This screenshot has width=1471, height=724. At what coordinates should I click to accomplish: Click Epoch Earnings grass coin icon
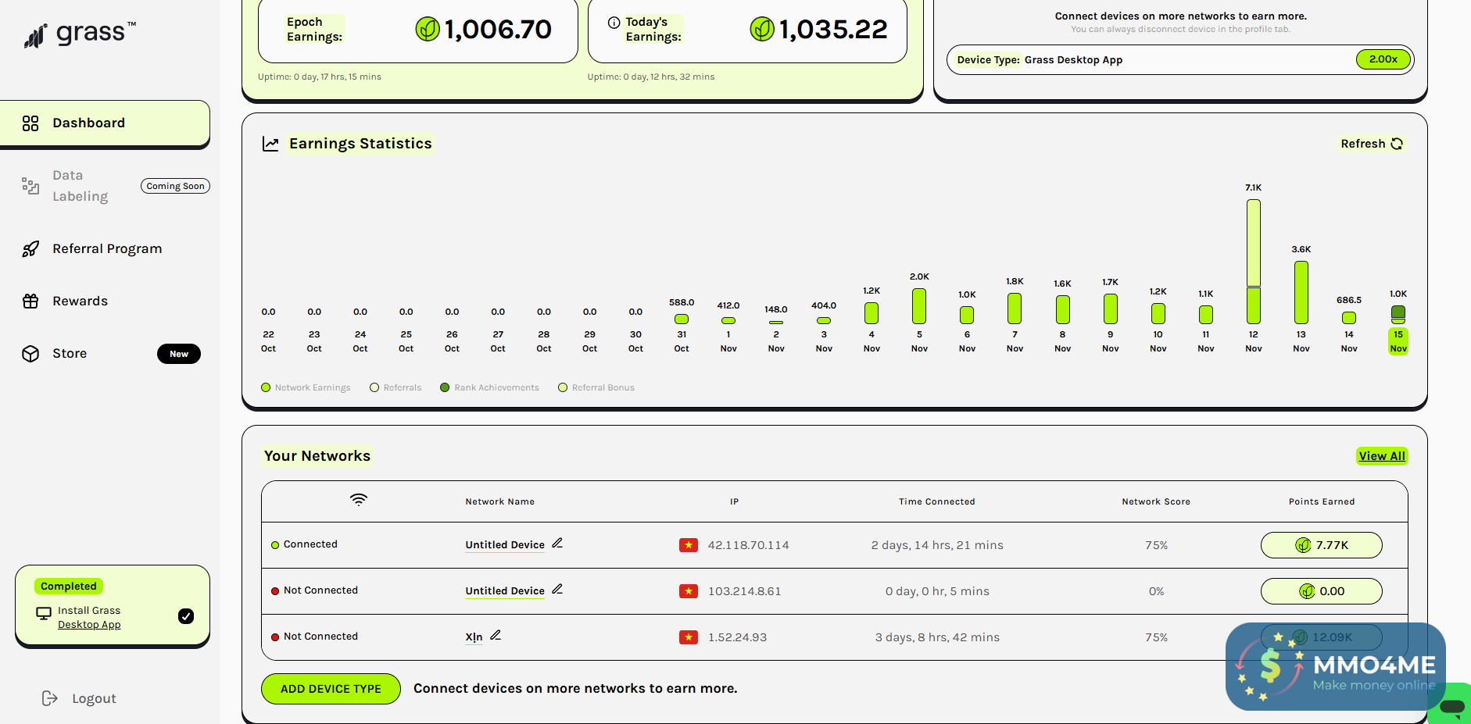(428, 29)
